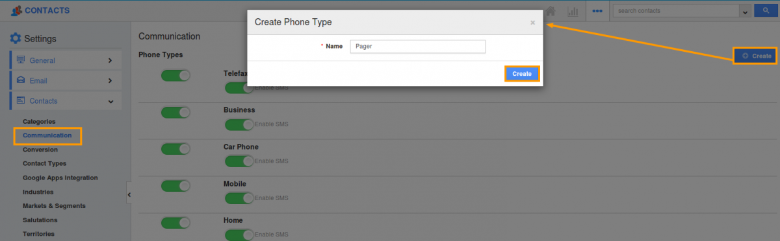Image resolution: width=780 pixels, height=241 pixels.
Task: Click the Home phone type label
Action: point(233,220)
